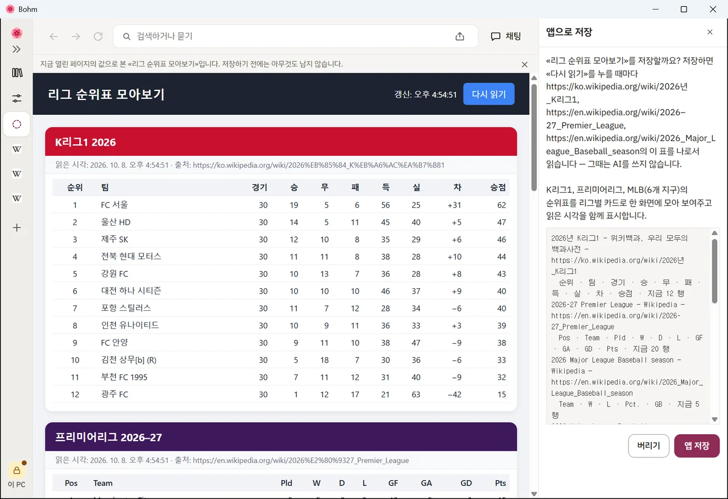The width and height of the screenshot is (728, 499).
Task: Click the 프리미어리그 2026–27 card header
Action: (x=281, y=437)
